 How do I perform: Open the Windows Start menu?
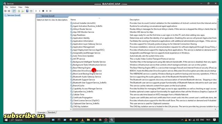click(6, 120)
